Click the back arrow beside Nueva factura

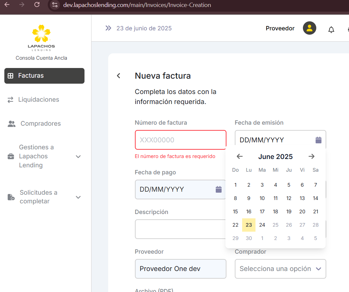pyautogui.click(x=118, y=76)
